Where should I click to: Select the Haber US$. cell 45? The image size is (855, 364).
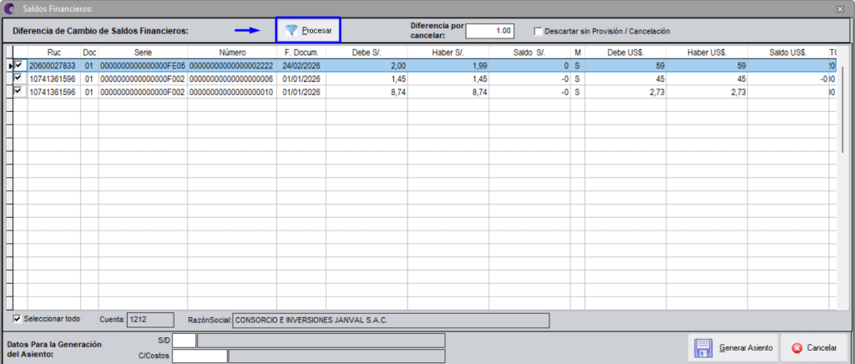coord(707,79)
